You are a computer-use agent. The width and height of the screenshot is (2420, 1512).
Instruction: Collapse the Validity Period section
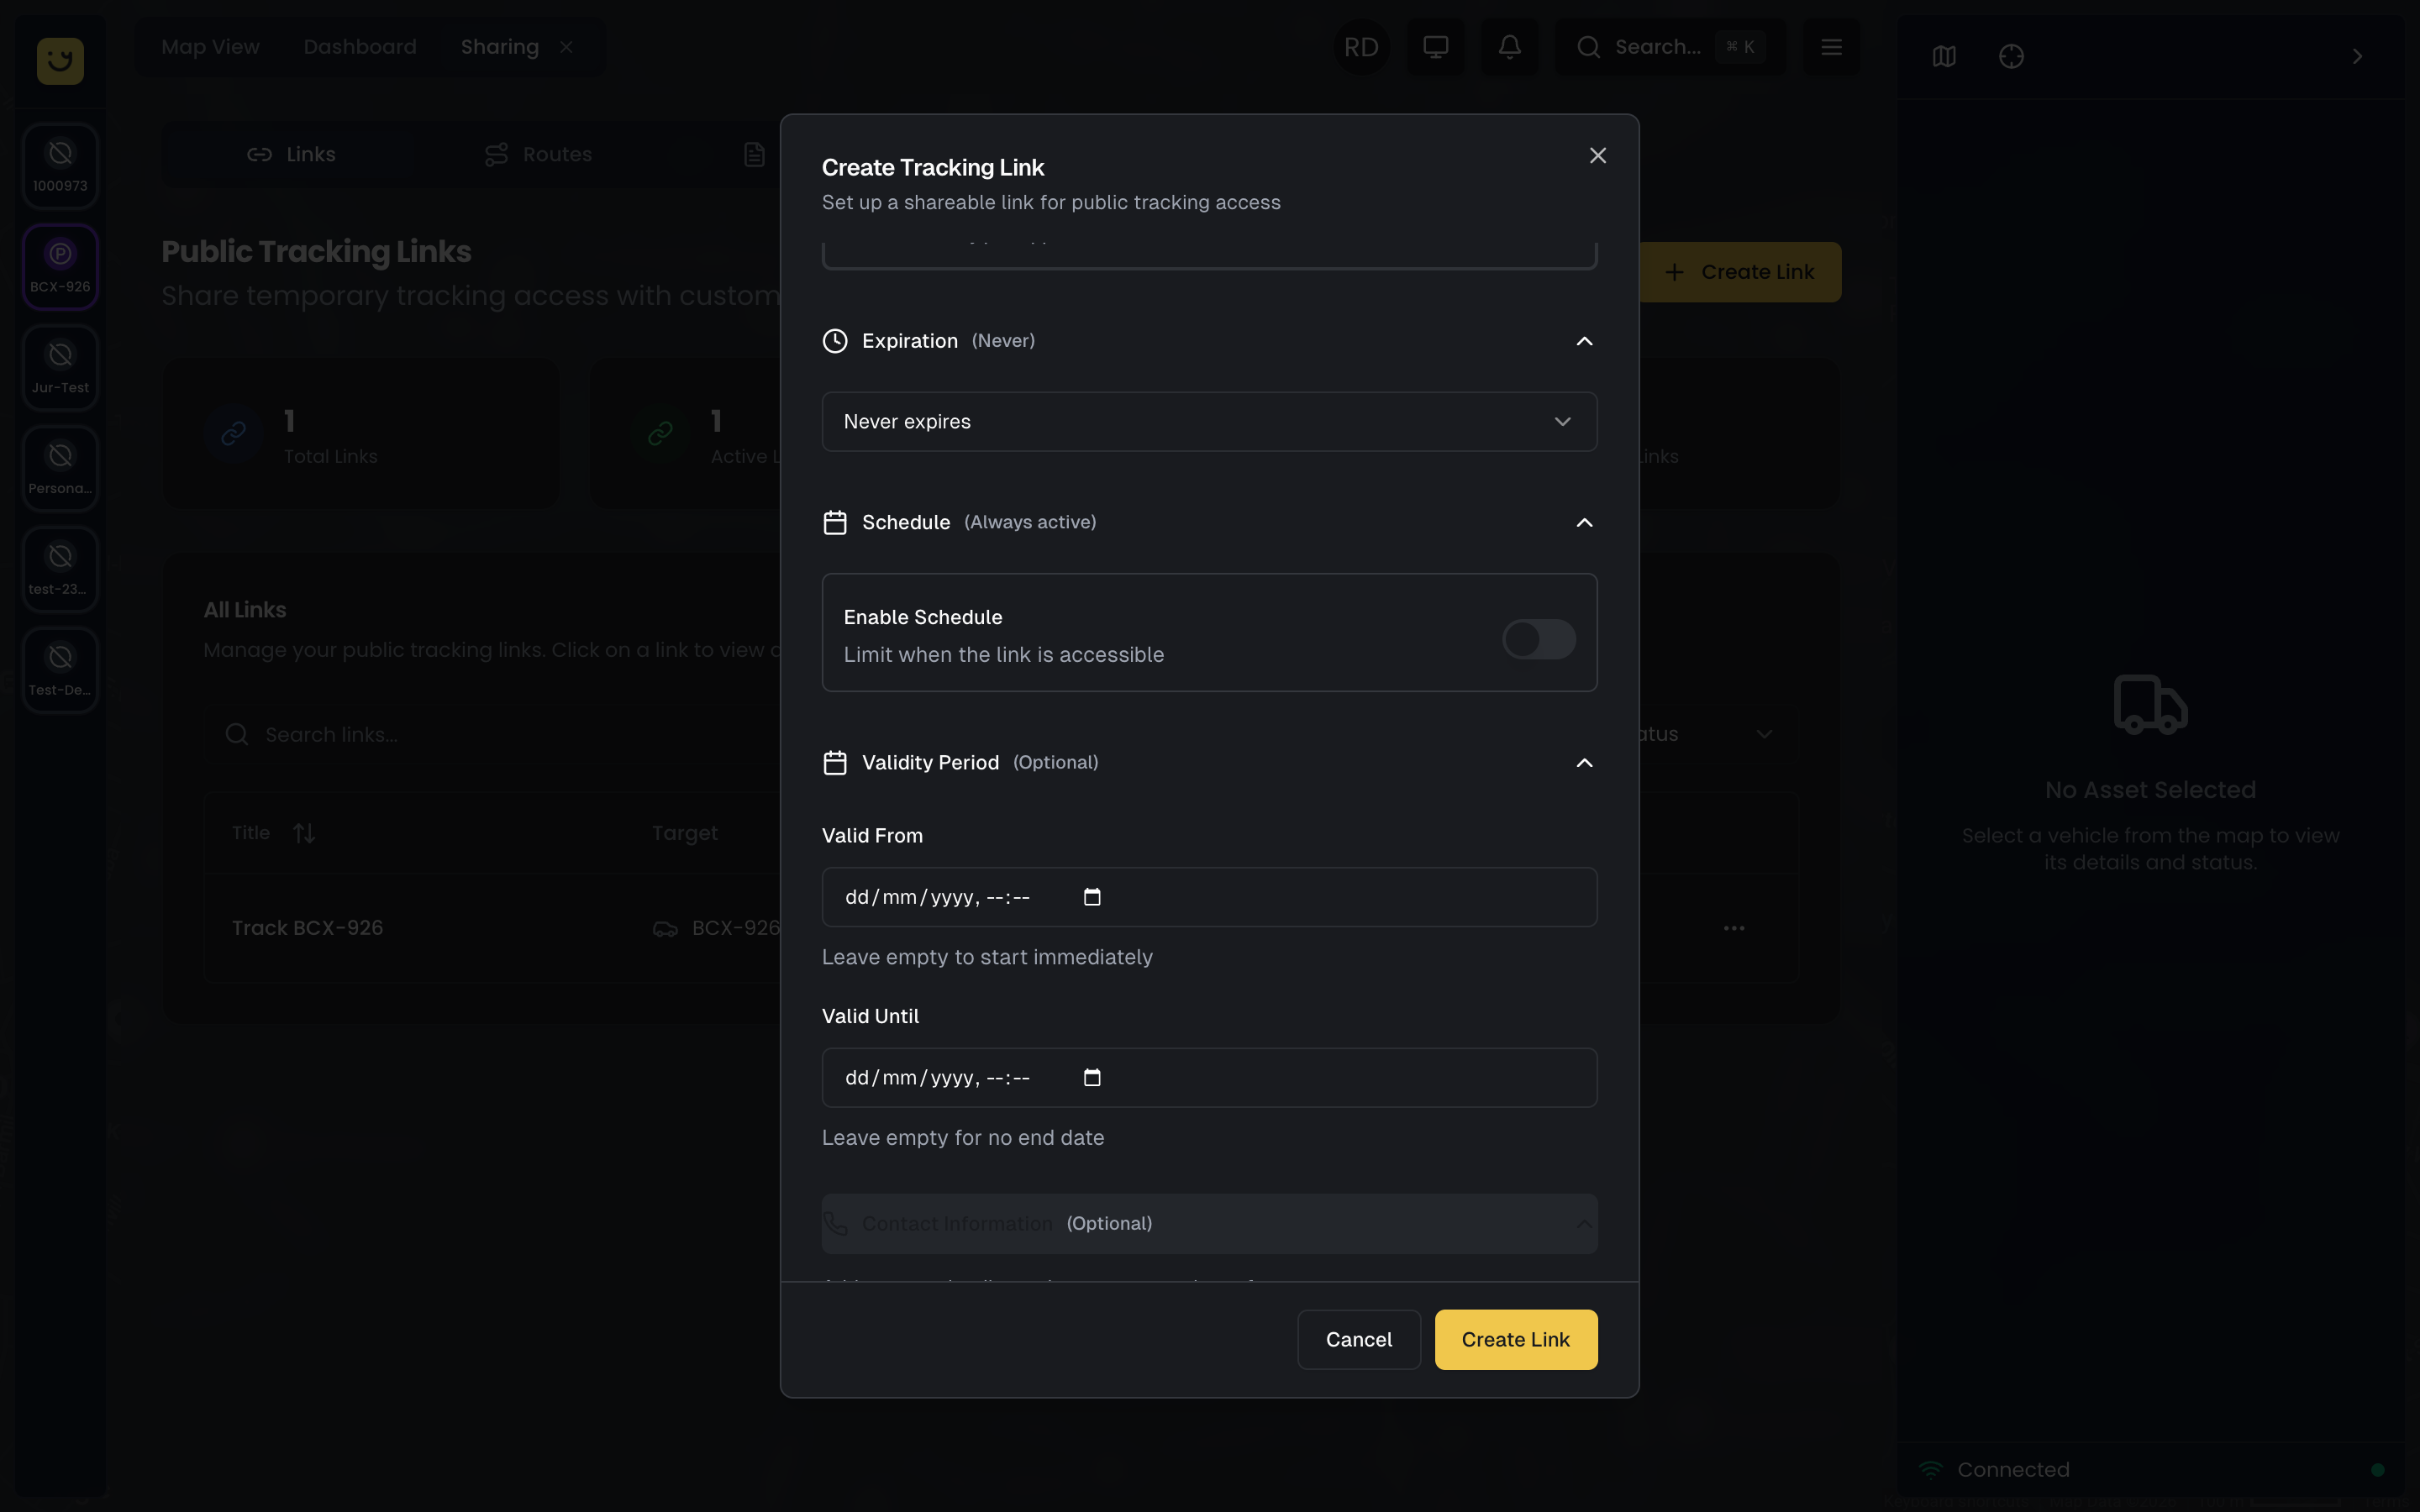[1584, 763]
